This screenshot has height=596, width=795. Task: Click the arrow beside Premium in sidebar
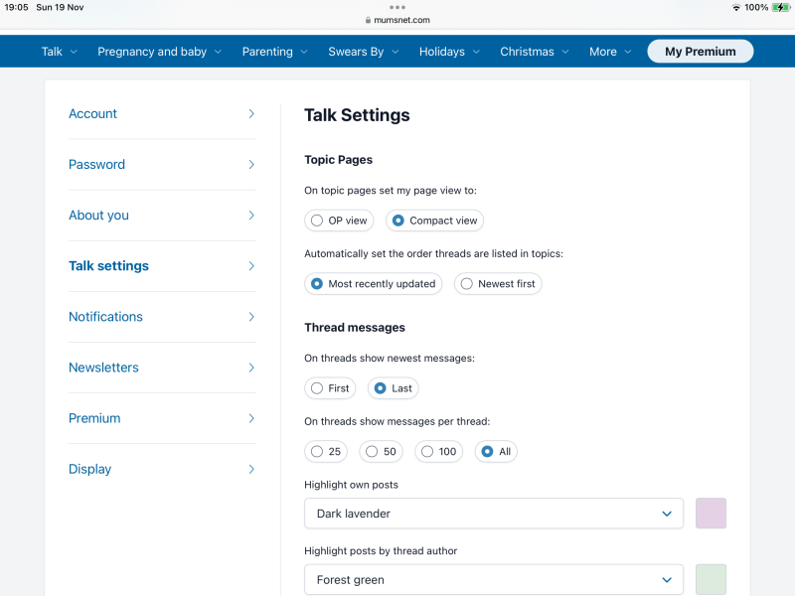251,418
